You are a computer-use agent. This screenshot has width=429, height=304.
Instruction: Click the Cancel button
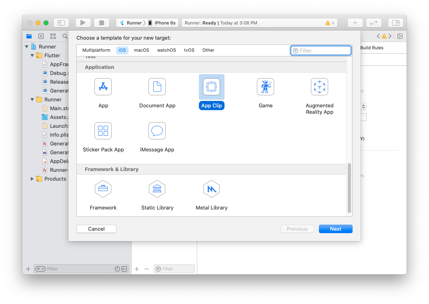point(96,229)
